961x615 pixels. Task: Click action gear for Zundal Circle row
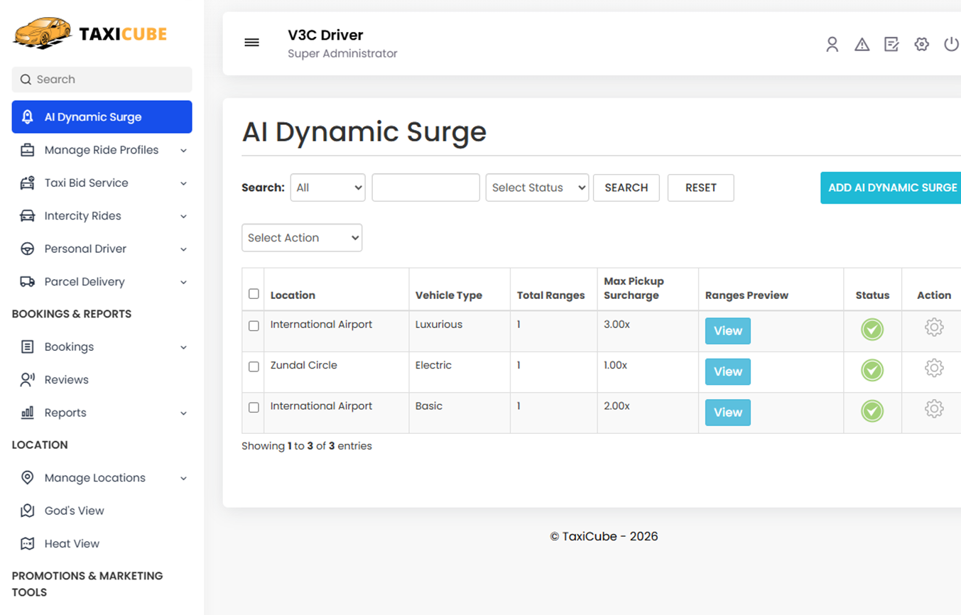pos(933,368)
